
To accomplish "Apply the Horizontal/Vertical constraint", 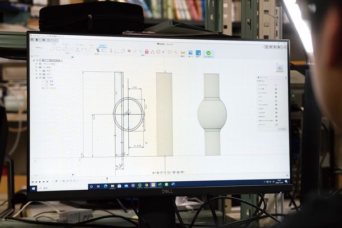I will (111, 51).
